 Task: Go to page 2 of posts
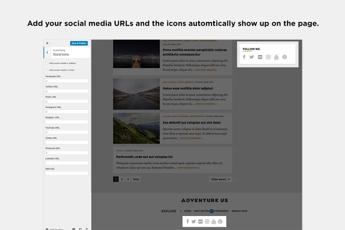122,179
